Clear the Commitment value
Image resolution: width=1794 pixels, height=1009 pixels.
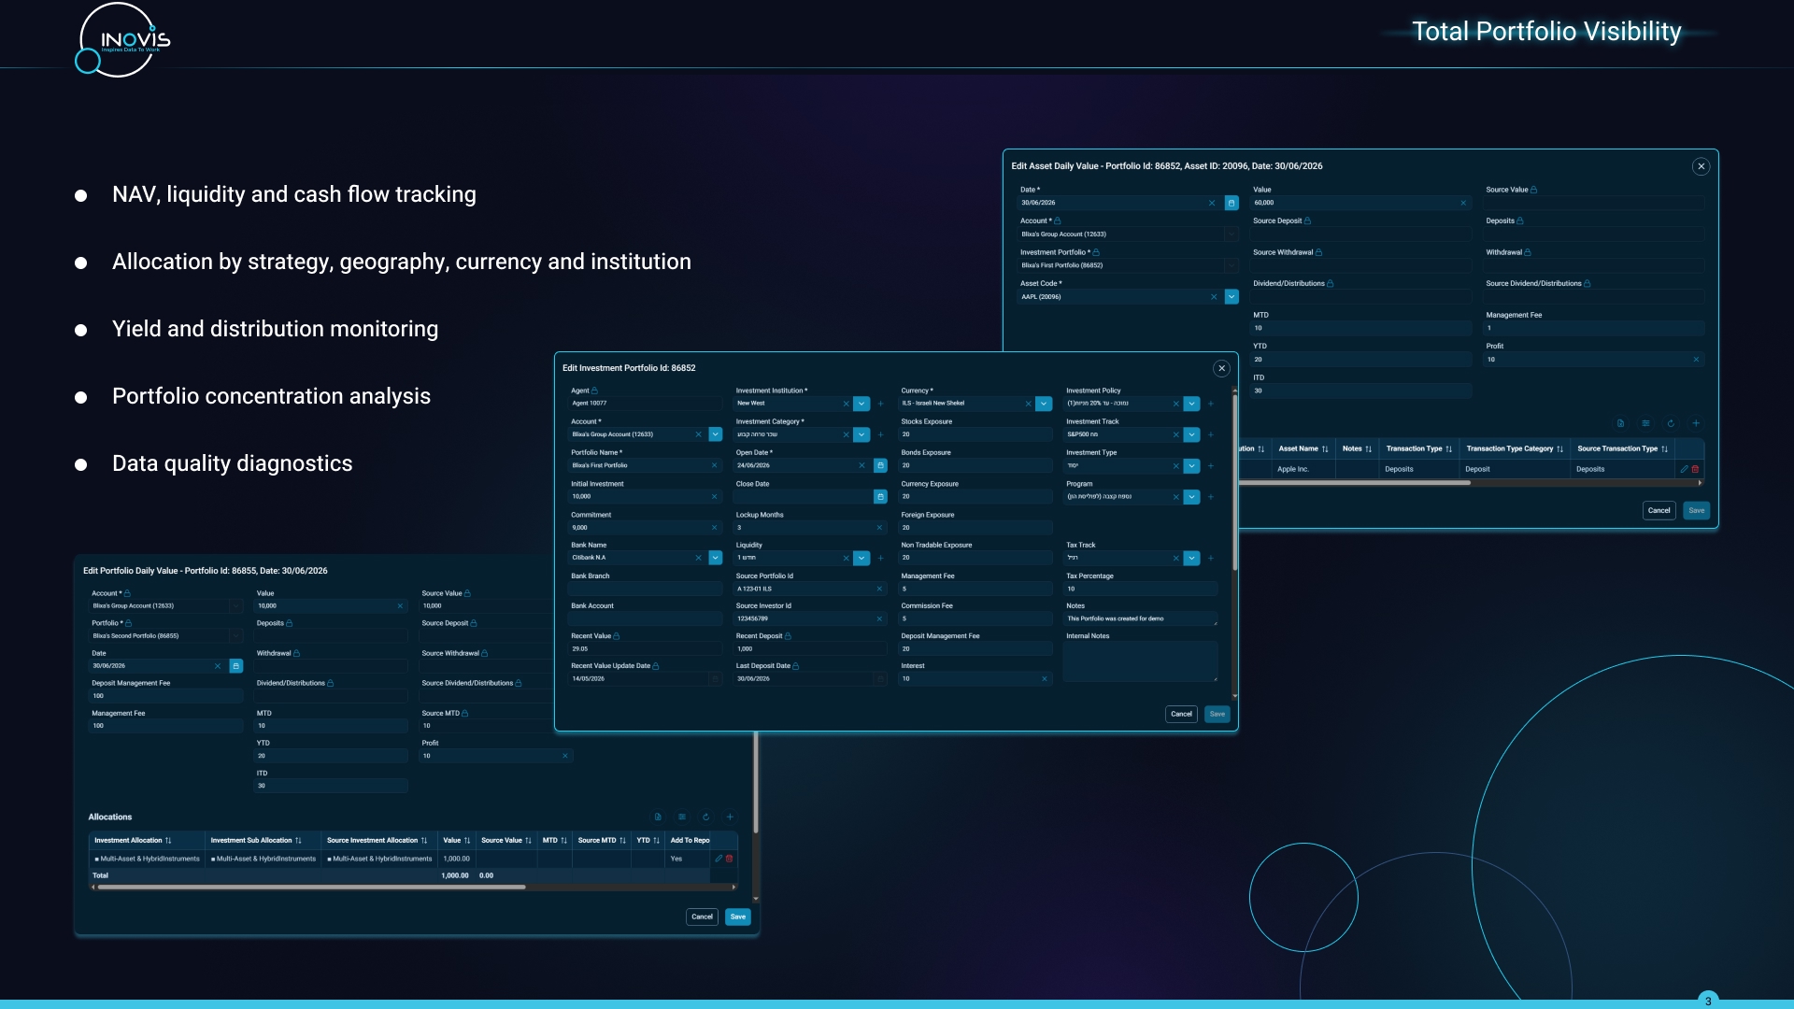click(x=714, y=528)
